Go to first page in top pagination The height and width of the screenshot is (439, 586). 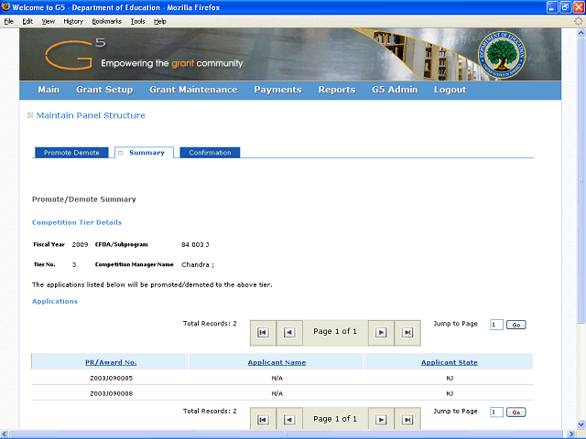[263, 332]
